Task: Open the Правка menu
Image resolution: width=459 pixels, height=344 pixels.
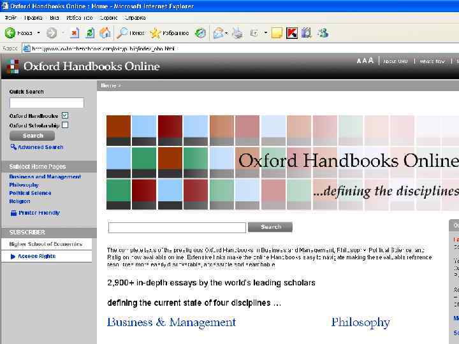Action: pos(33,18)
